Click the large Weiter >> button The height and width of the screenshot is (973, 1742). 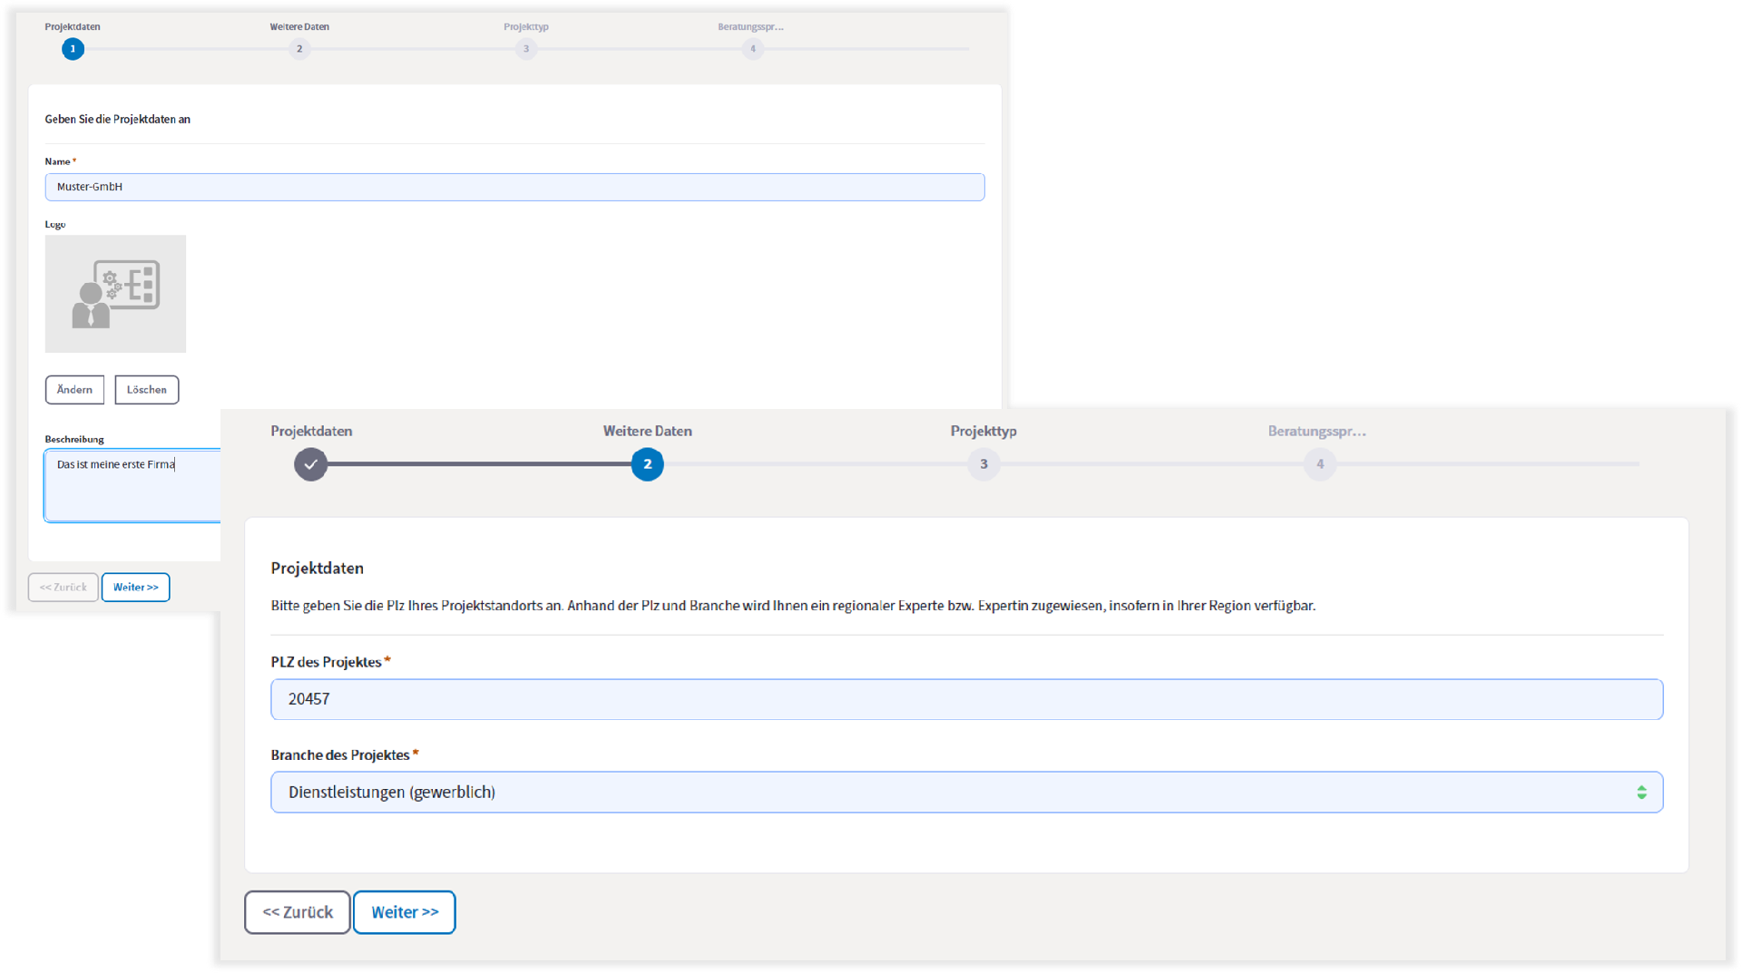[405, 912]
